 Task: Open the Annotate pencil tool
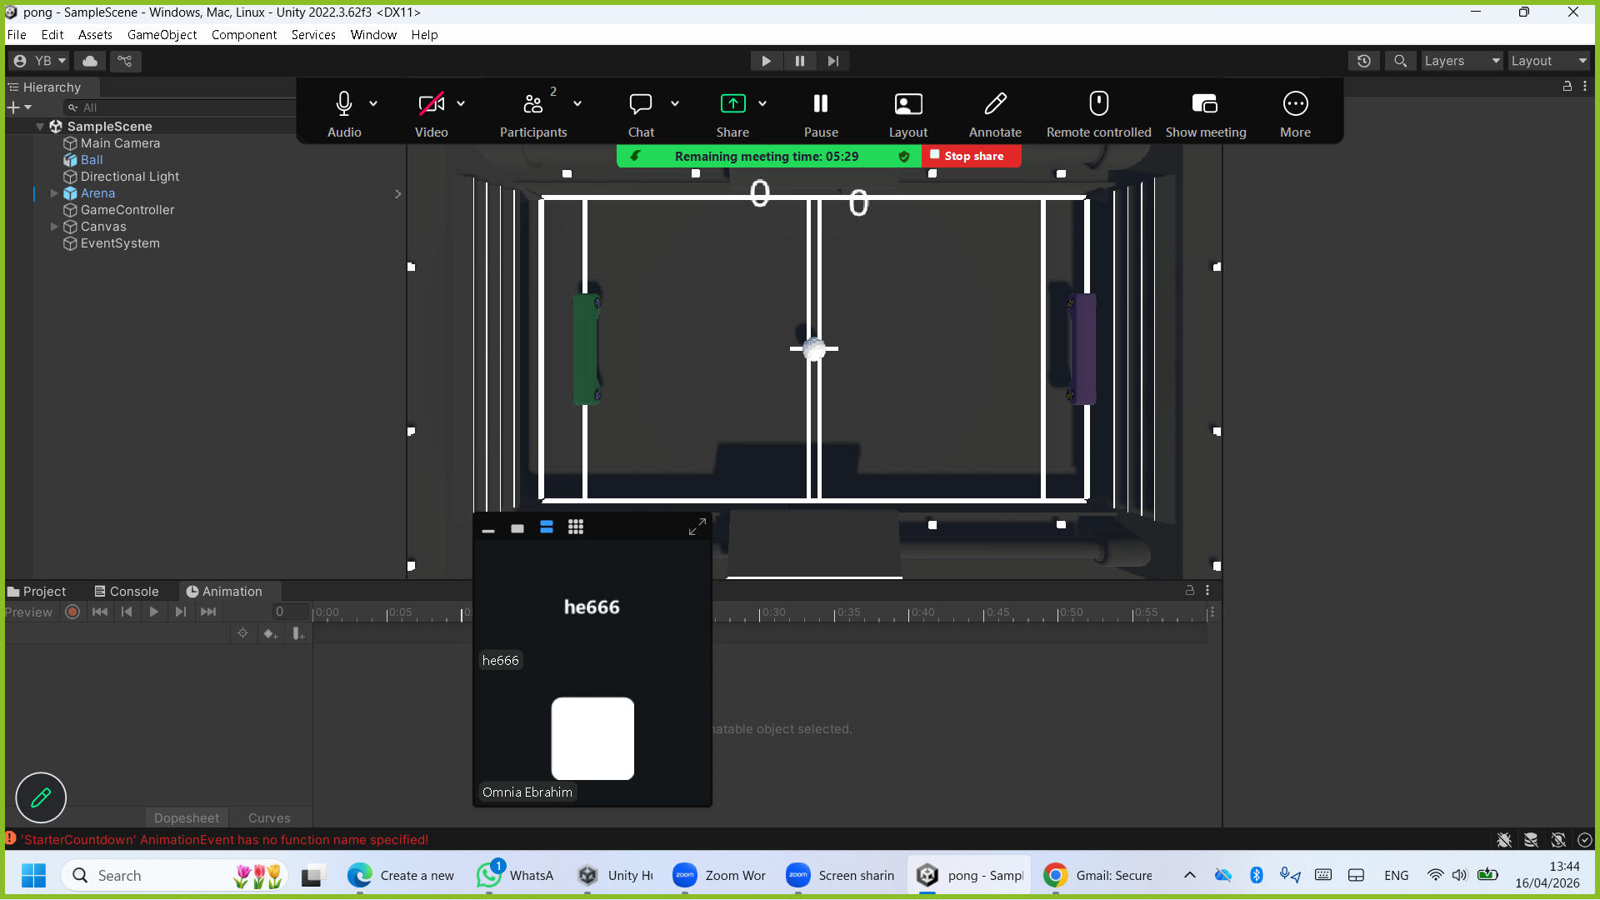click(995, 104)
